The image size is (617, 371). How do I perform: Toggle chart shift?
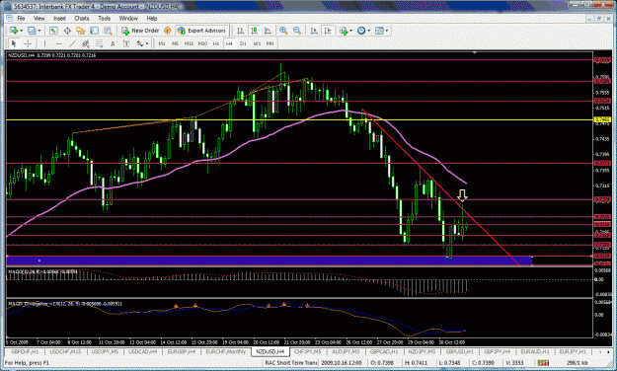tap(328, 31)
